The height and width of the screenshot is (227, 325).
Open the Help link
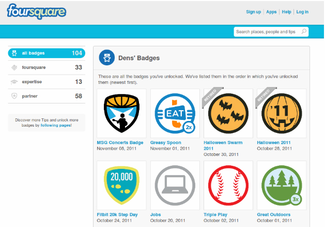point(286,12)
